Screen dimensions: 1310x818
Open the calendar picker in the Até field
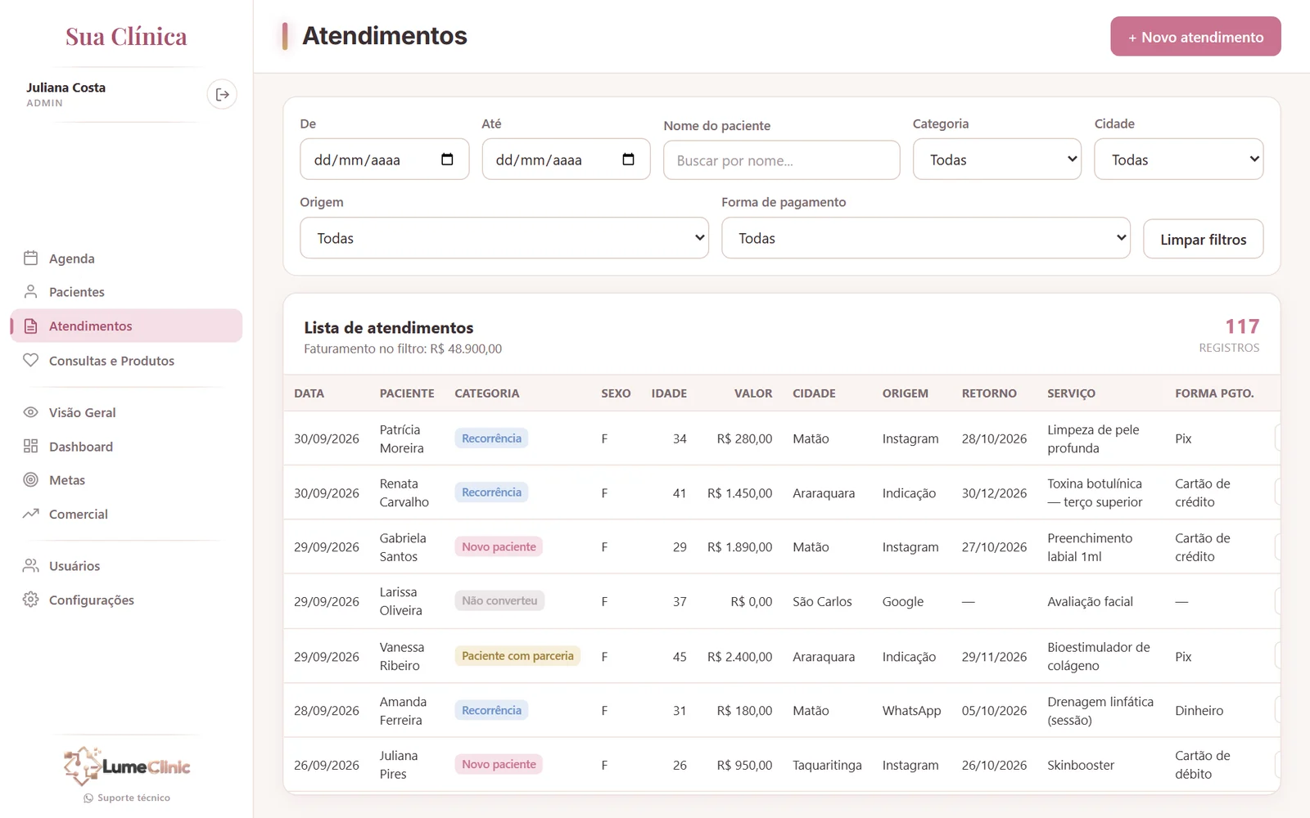click(x=628, y=160)
